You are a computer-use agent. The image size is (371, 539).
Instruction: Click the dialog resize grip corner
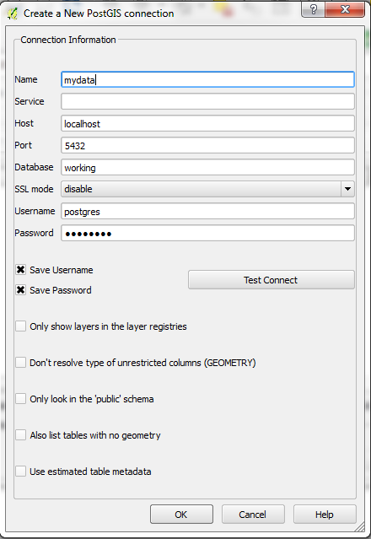click(360, 526)
